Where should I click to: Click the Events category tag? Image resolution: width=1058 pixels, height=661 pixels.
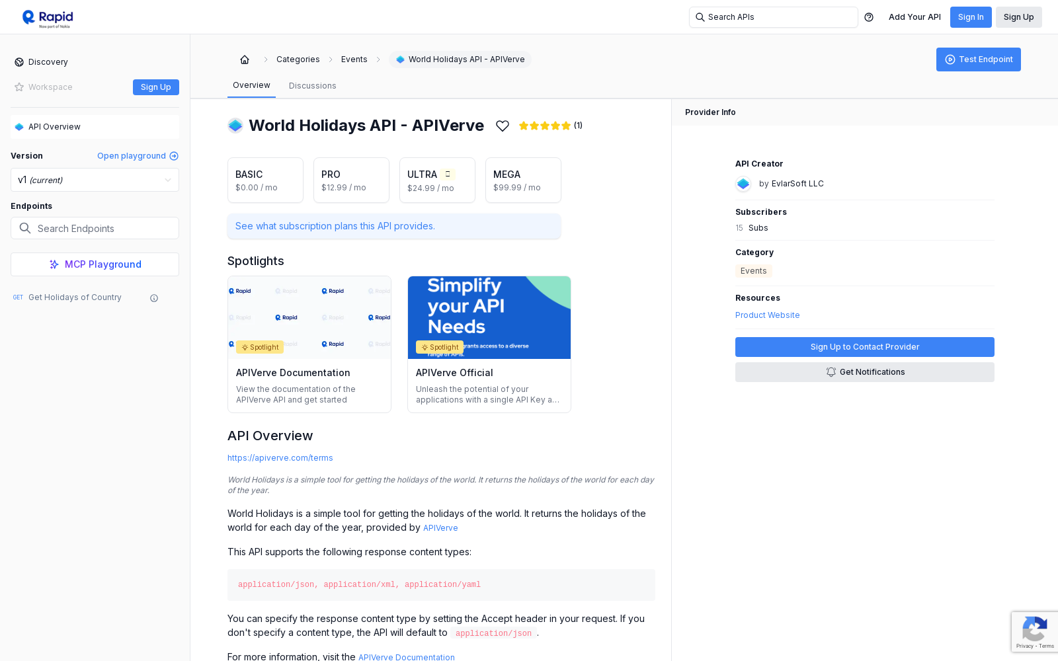click(754, 271)
